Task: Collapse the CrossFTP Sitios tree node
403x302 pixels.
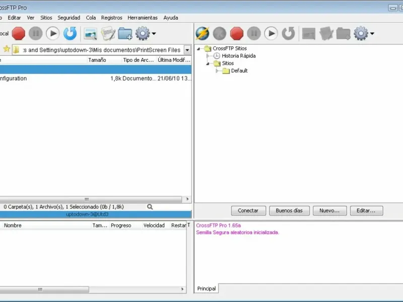Action: [198, 48]
